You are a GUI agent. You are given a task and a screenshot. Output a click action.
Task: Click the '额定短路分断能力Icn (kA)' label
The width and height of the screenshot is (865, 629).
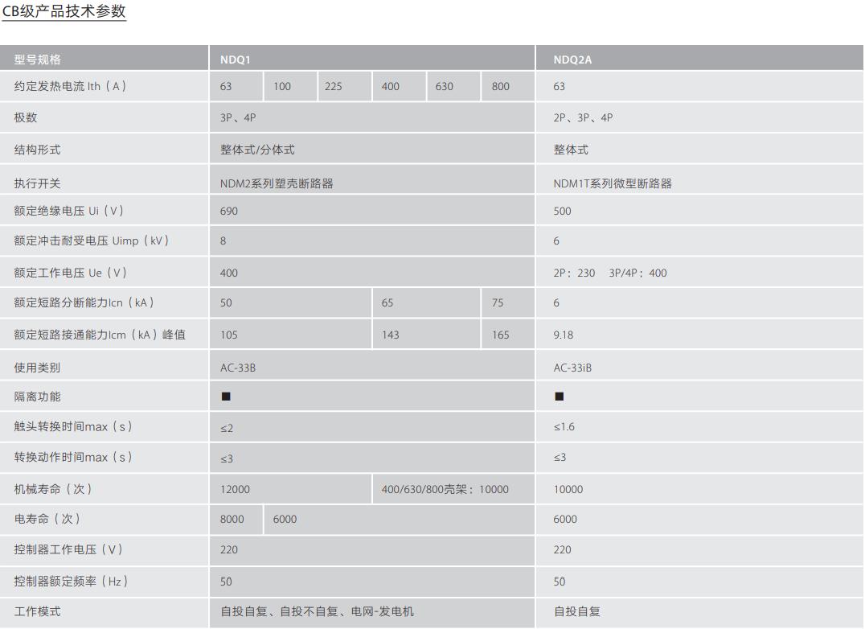point(84,302)
